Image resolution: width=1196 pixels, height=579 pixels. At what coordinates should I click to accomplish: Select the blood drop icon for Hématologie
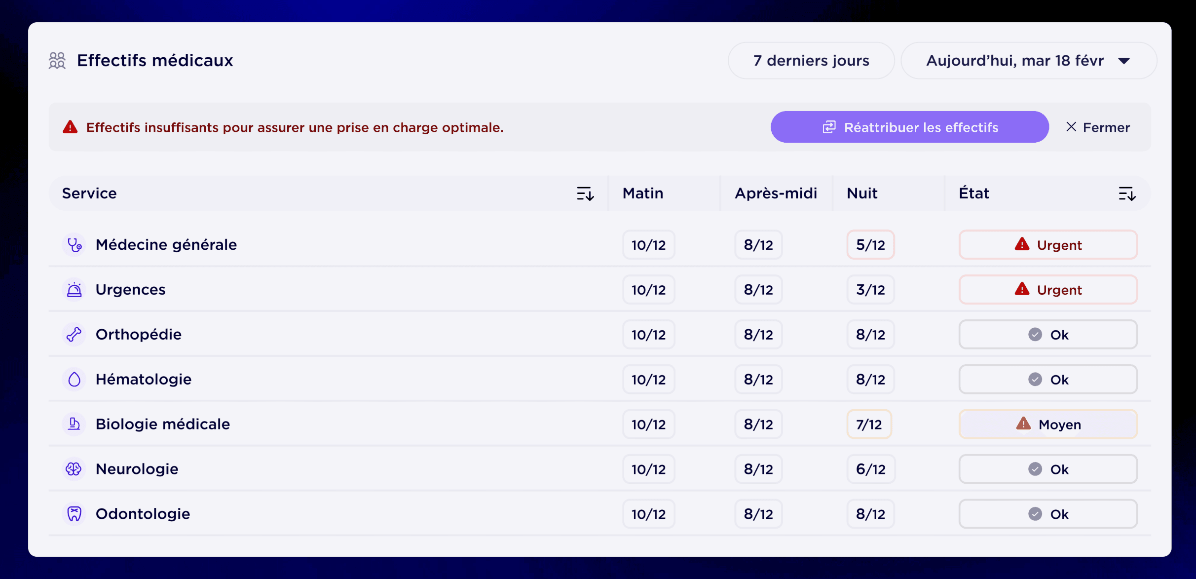74,380
